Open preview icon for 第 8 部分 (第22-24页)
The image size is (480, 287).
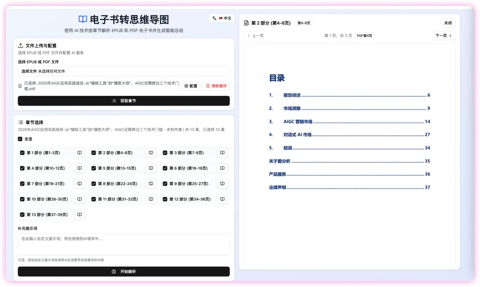151,184
